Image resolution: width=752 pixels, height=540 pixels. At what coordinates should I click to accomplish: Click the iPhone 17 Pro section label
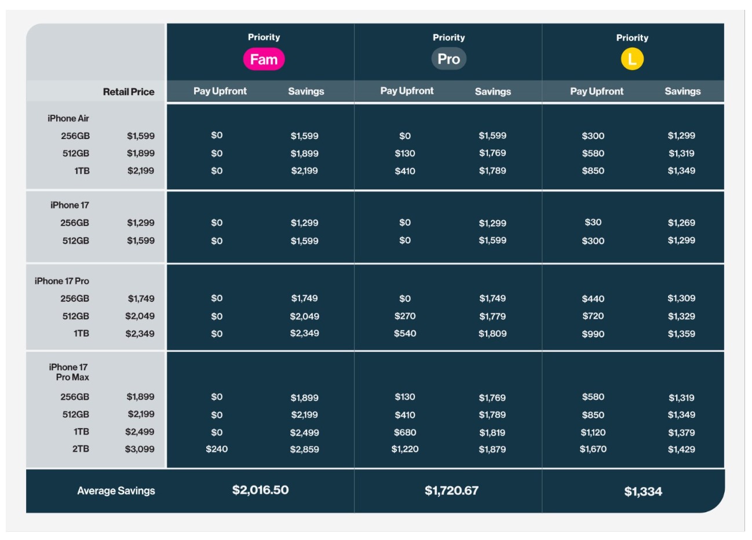coord(62,281)
